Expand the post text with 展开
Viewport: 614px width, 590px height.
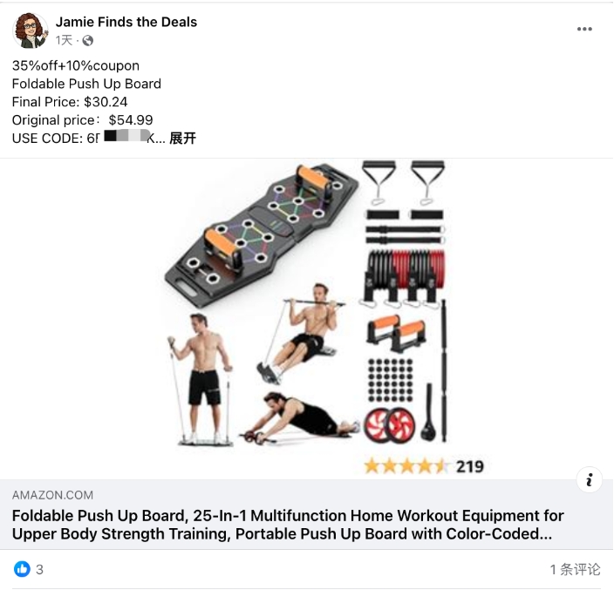pyautogui.click(x=182, y=138)
